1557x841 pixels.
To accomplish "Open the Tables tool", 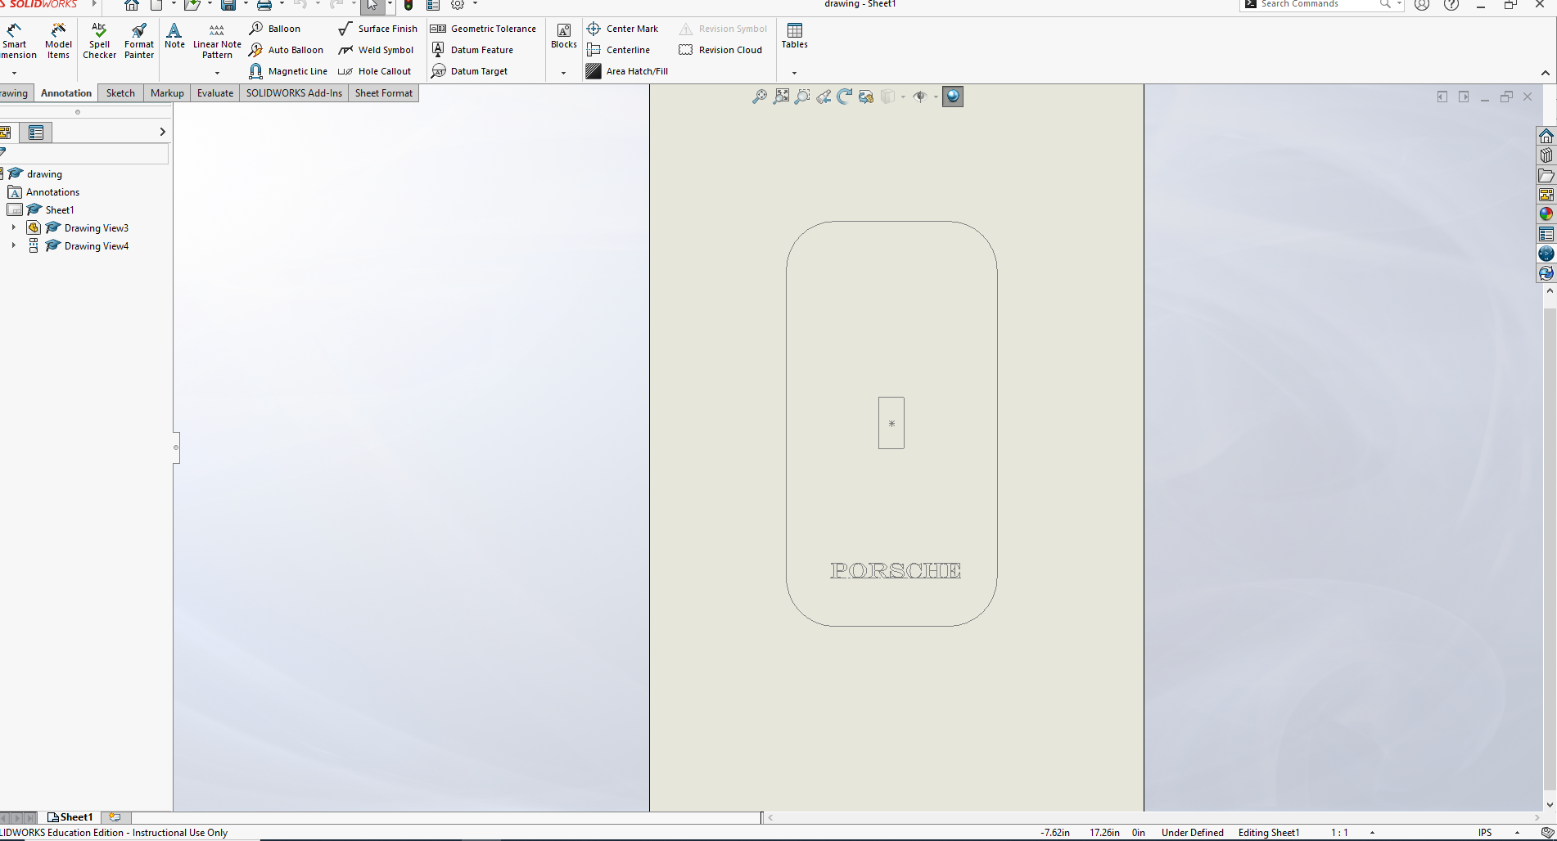I will (x=794, y=36).
